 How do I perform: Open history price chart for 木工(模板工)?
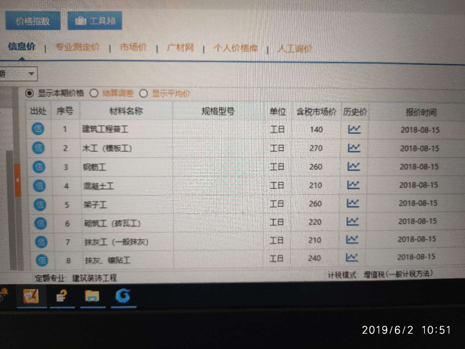(354, 148)
